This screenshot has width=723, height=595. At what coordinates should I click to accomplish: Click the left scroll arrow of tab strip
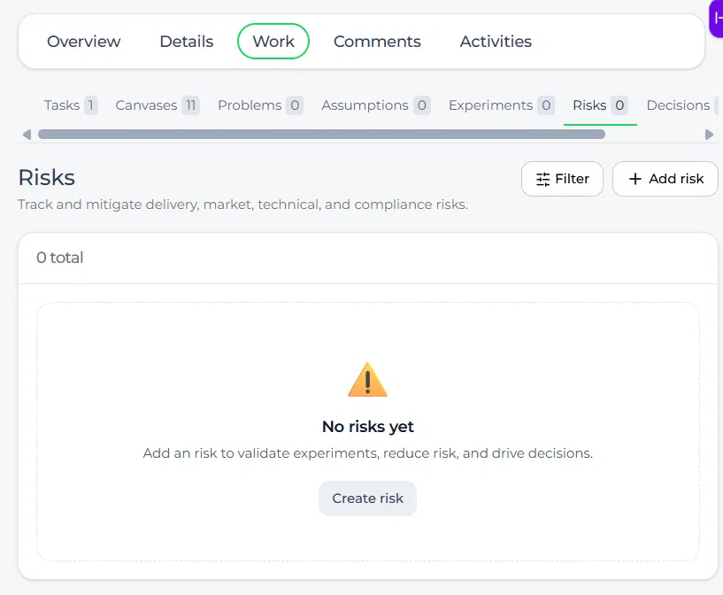coord(27,135)
